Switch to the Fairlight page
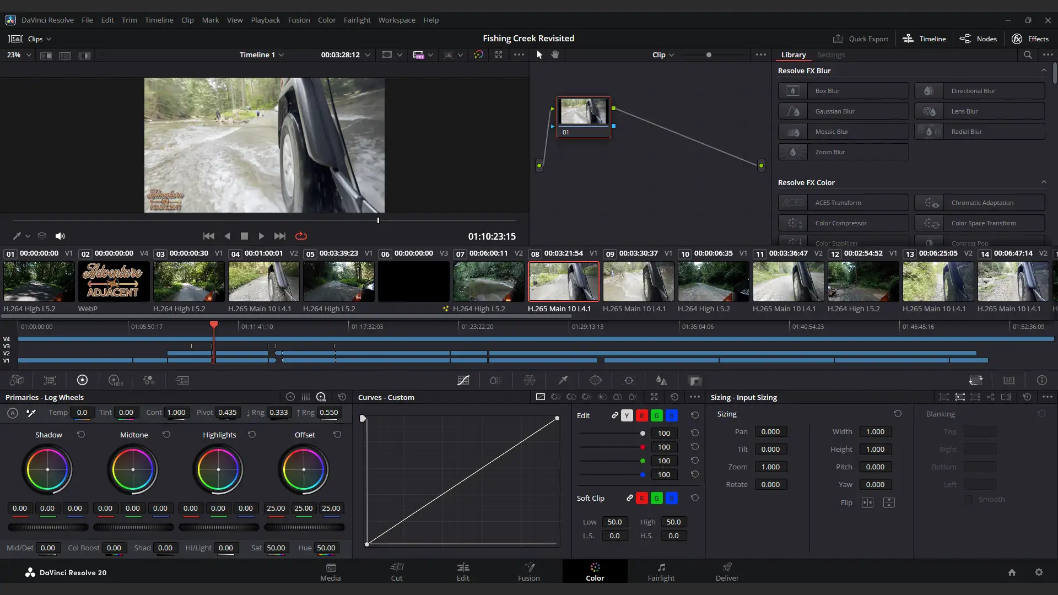 point(661,572)
